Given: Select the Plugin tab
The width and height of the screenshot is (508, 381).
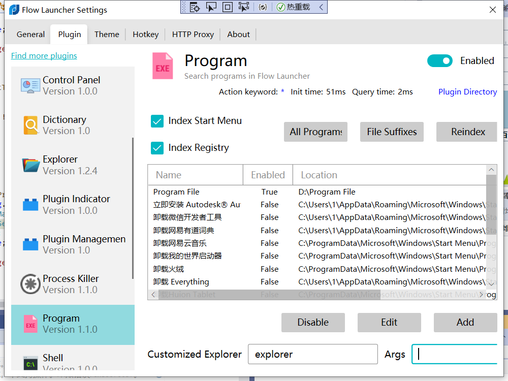Looking at the screenshot, I should click(69, 35).
